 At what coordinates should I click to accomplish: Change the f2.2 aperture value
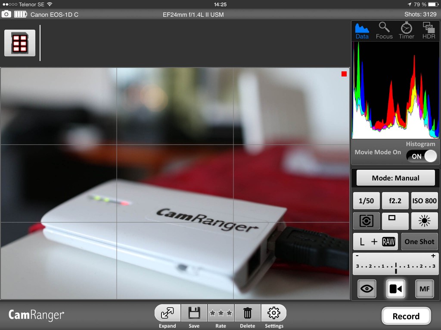coord(395,201)
